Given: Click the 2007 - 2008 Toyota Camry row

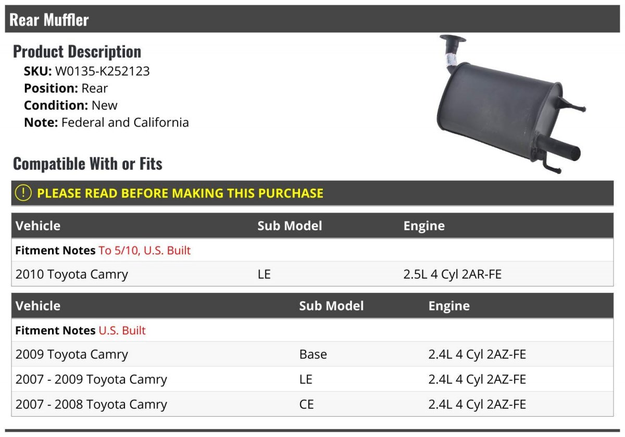Looking at the screenshot, I should click(312, 404).
